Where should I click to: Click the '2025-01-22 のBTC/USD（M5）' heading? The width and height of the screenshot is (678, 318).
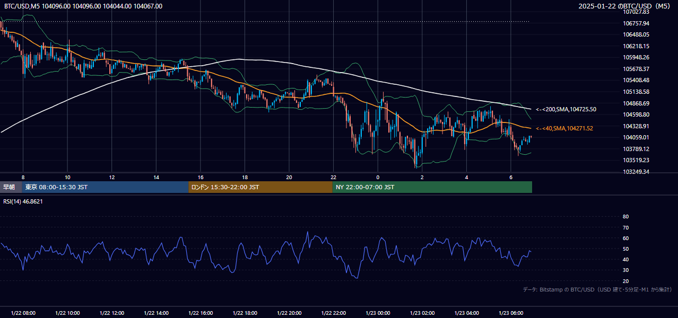pyautogui.click(x=625, y=6)
